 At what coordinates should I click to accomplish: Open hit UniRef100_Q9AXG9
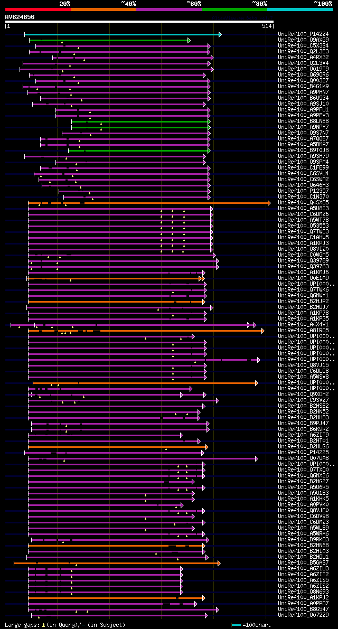(303, 40)
